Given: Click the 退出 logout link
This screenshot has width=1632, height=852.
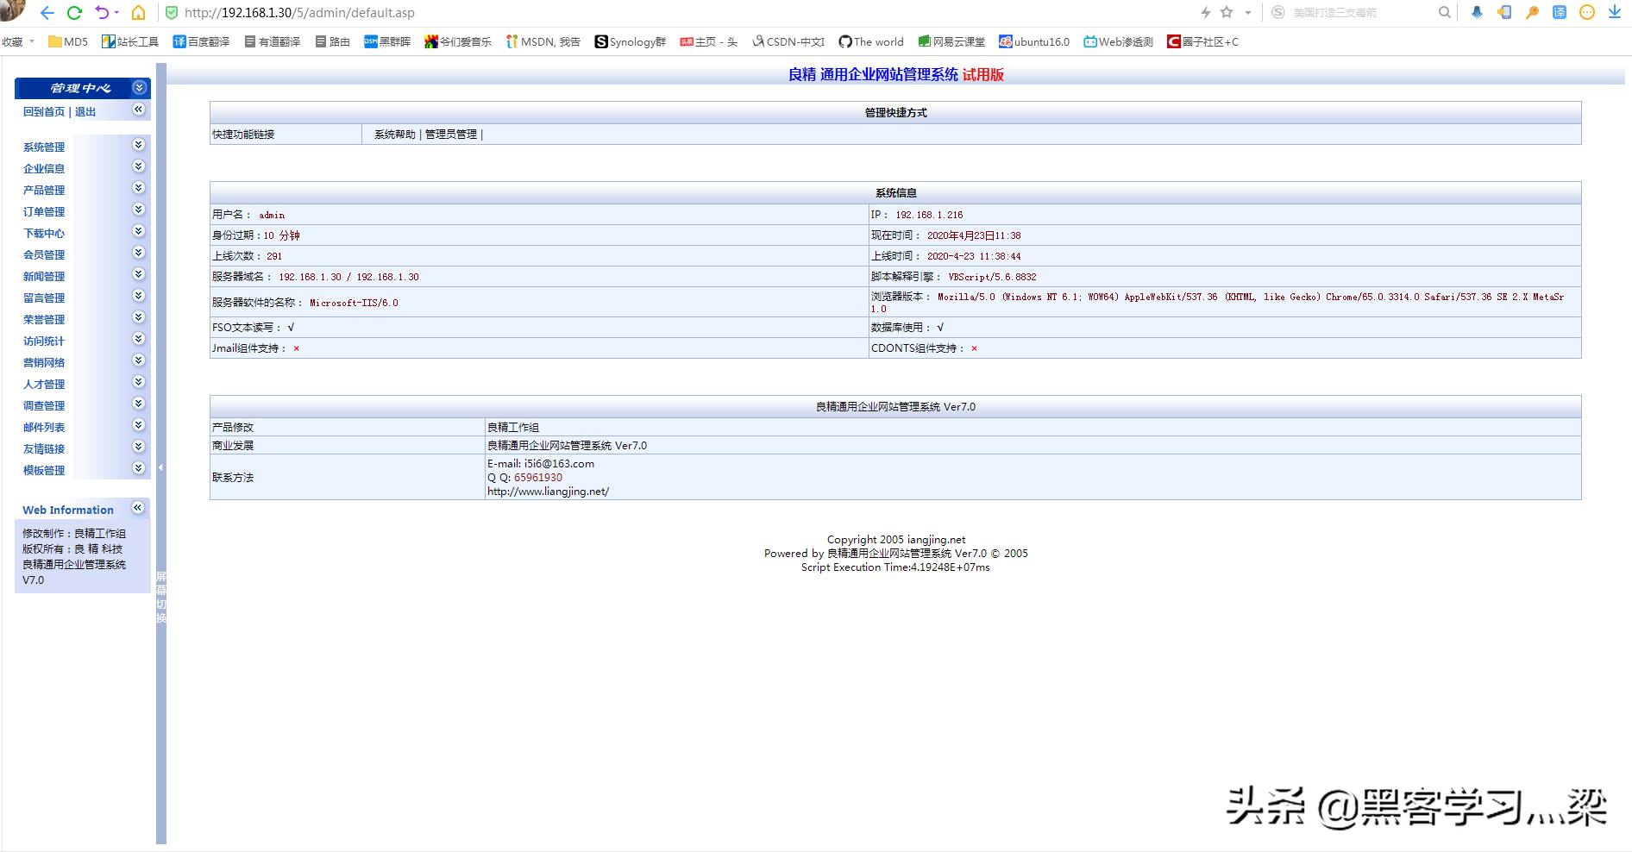Looking at the screenshot, I should [x=85, y=111].
